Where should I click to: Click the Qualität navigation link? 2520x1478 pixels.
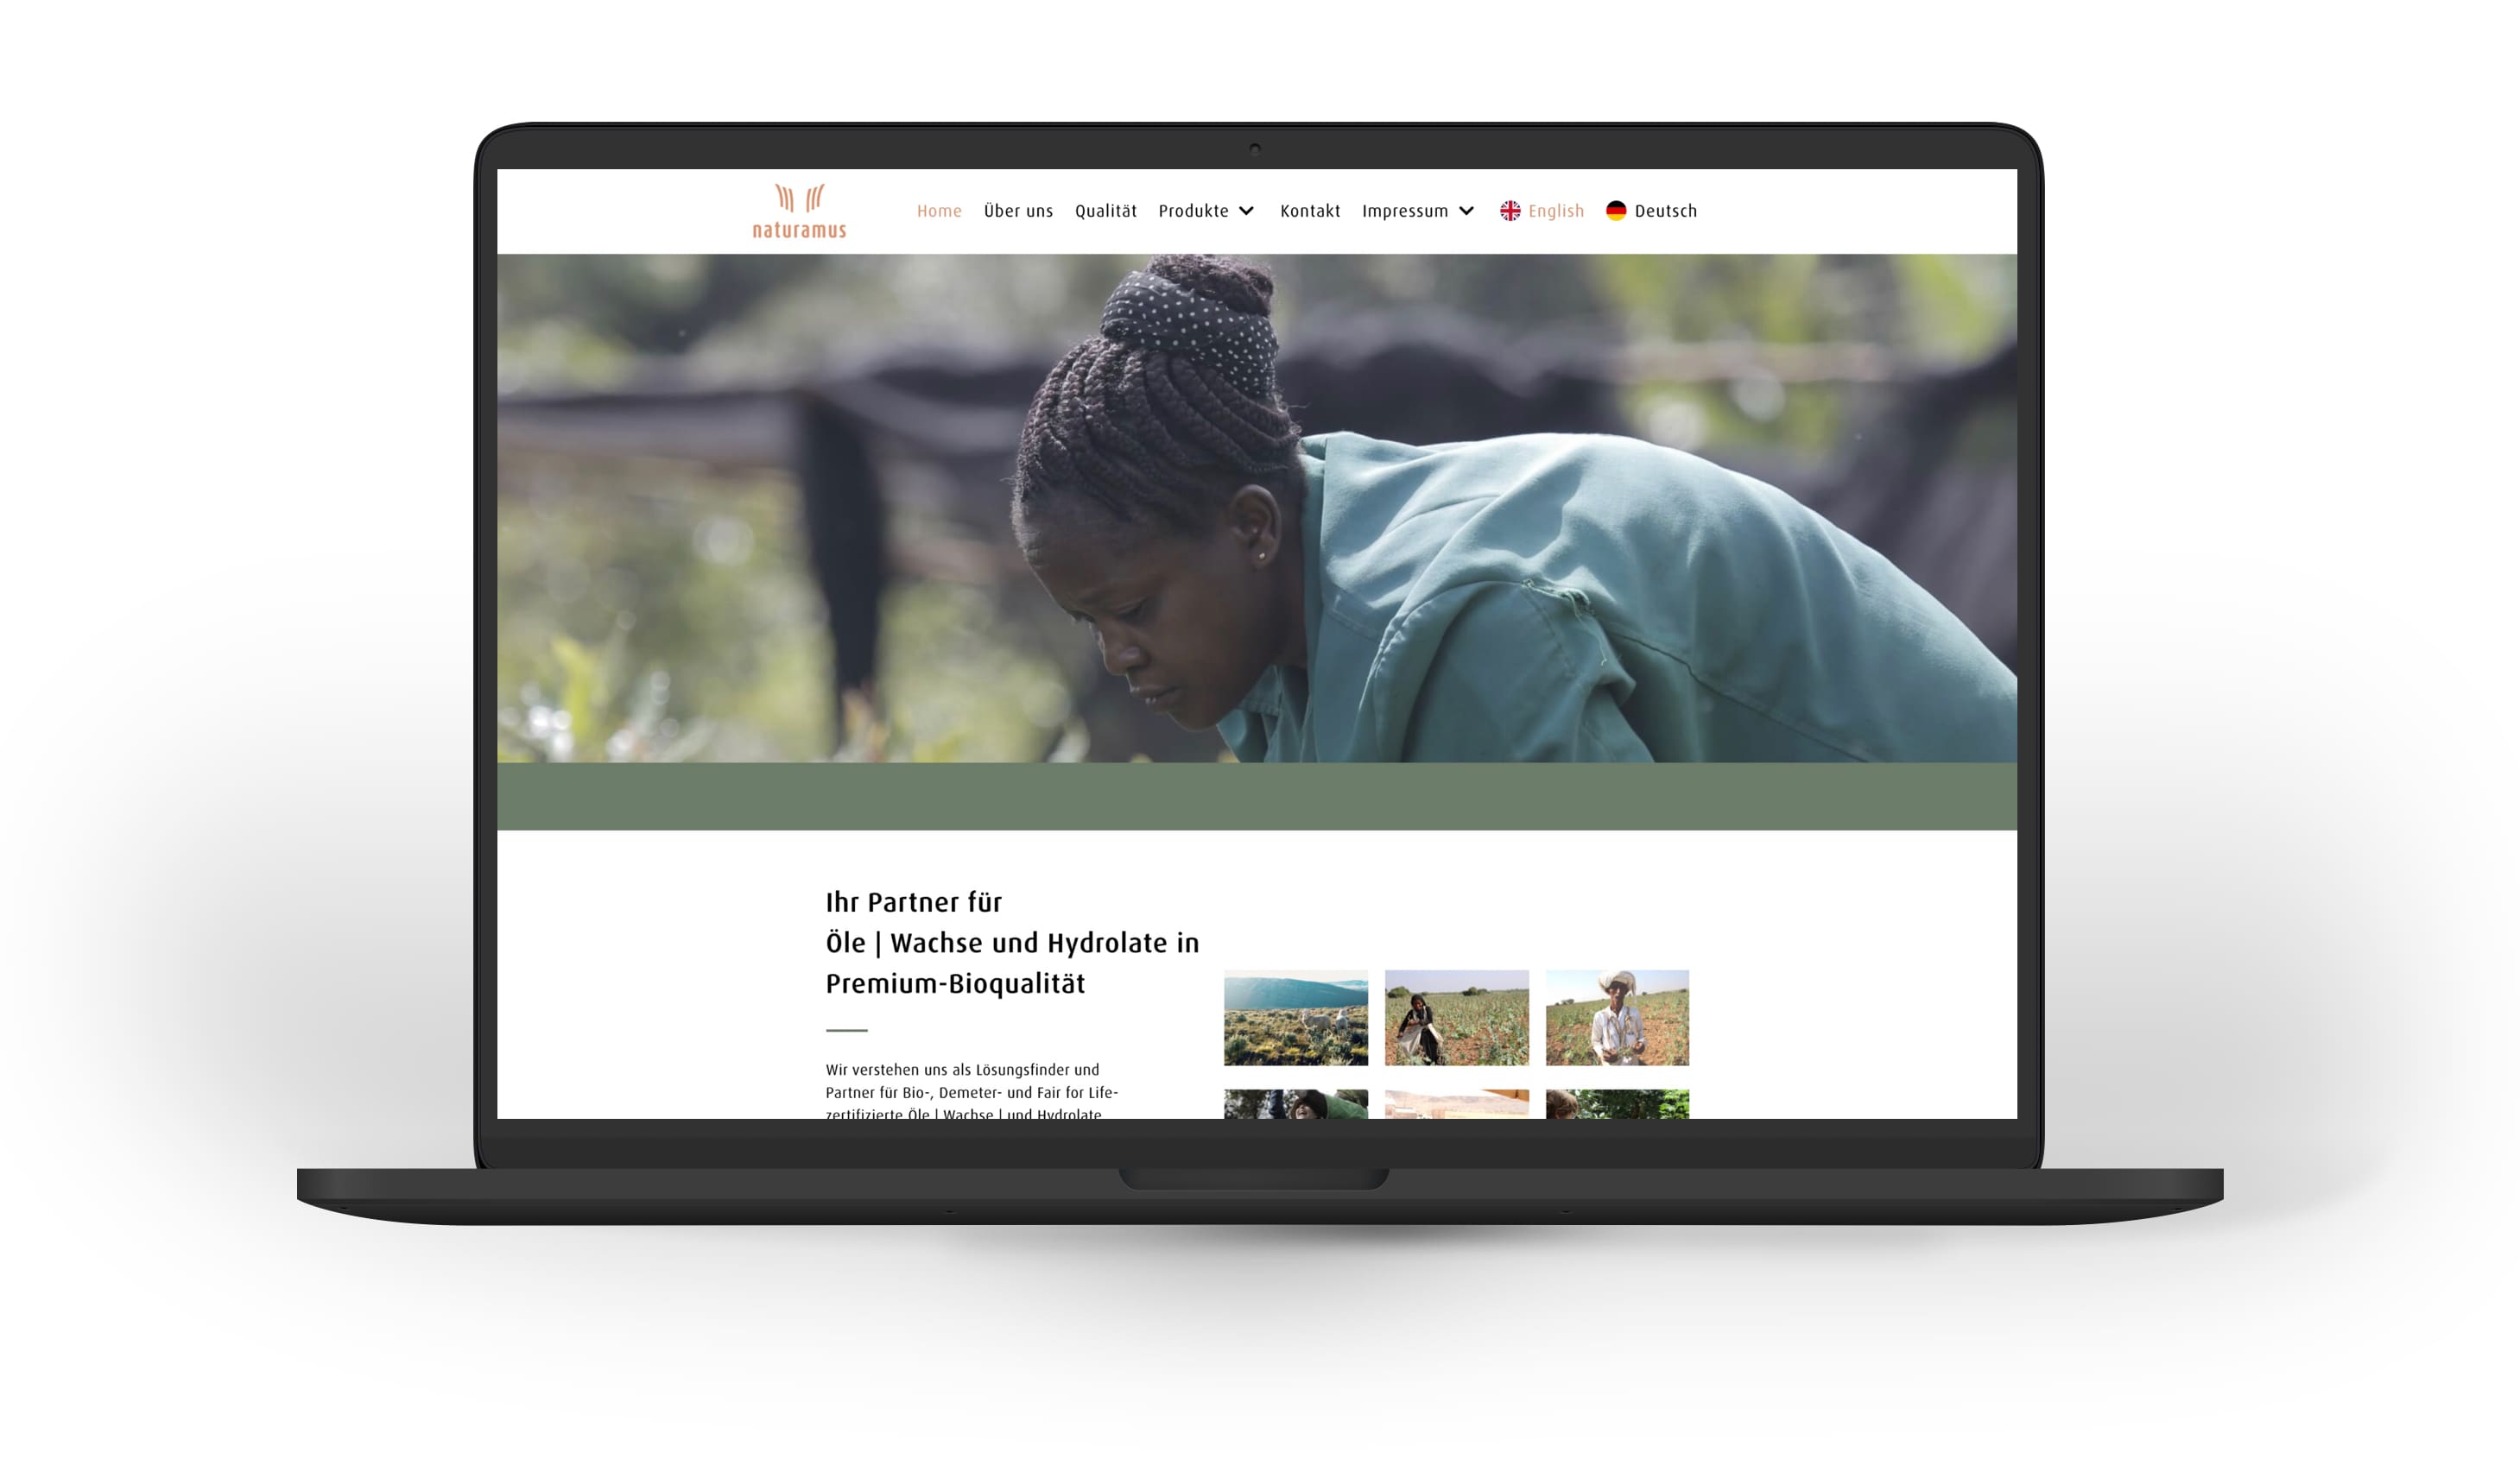coord(1105,212)
